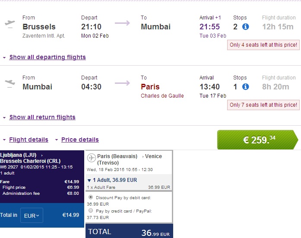Open stops info for Mumbai–Paris flight
Viewport: 301px width, 238px height.
point(245,87)
